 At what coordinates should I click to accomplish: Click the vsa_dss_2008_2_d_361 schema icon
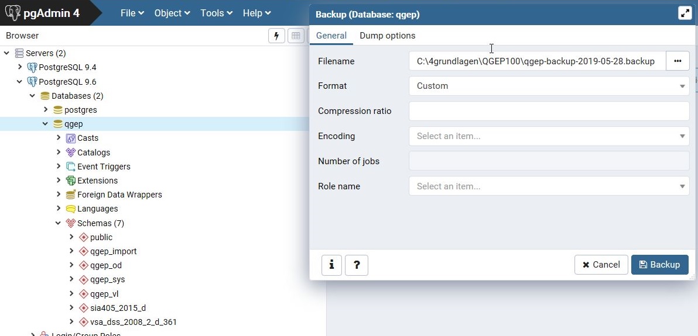pyautogui.click(x=83, y=322)
